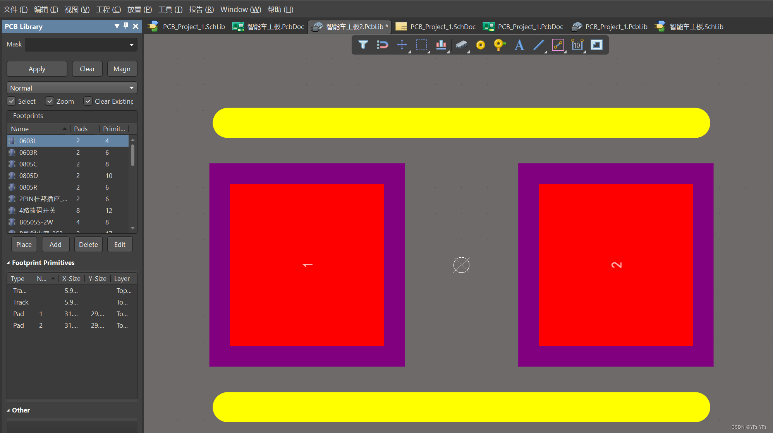Click the Delete footprint button
The width and height of the screenshot is (773, 433).
[88, 245]
